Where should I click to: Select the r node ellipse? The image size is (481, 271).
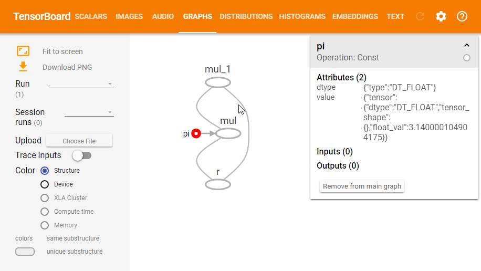217,184
